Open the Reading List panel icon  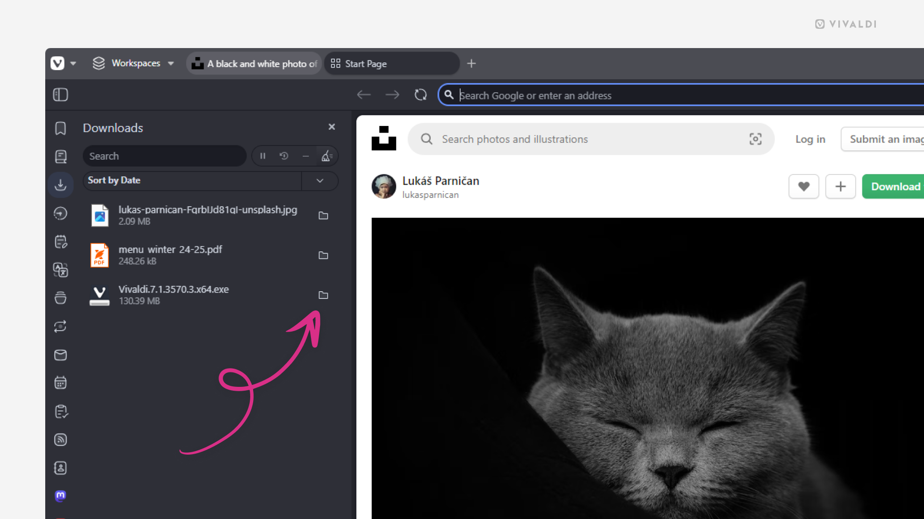tap(60, 157)
